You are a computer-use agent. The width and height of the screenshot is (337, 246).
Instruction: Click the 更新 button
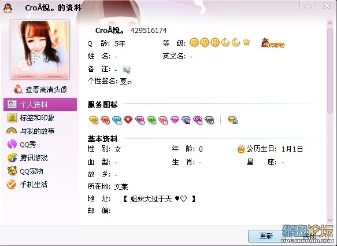coord(266,236)
